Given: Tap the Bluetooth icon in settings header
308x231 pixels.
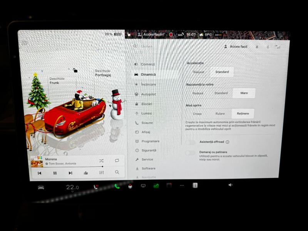Looking at the screenshot, I should point(268,47).
